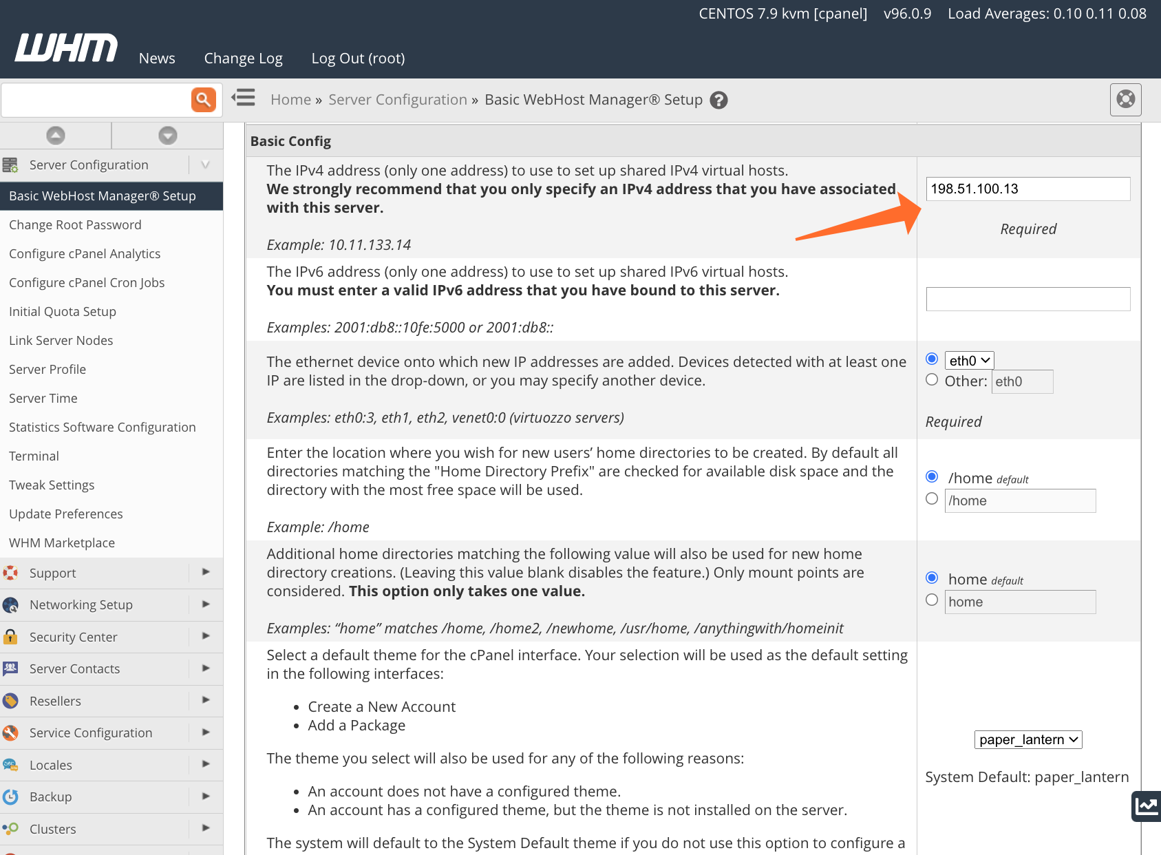1161x855 pixels.
Task: Go to Server Configuration breadcrumb link
Action: (397, 100)
